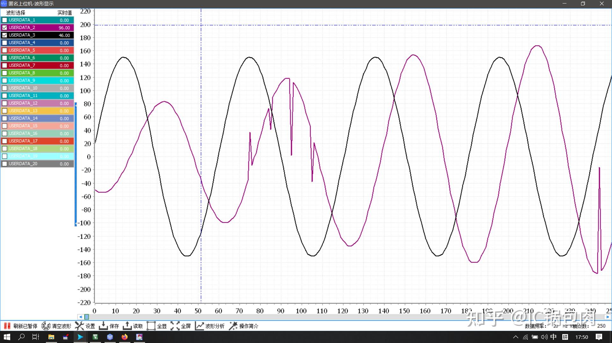Image resolution: width=612 pixels, height=343 pixels.
Task: Click the scrollbar right arrow button
Action: [x=608, y=317]
